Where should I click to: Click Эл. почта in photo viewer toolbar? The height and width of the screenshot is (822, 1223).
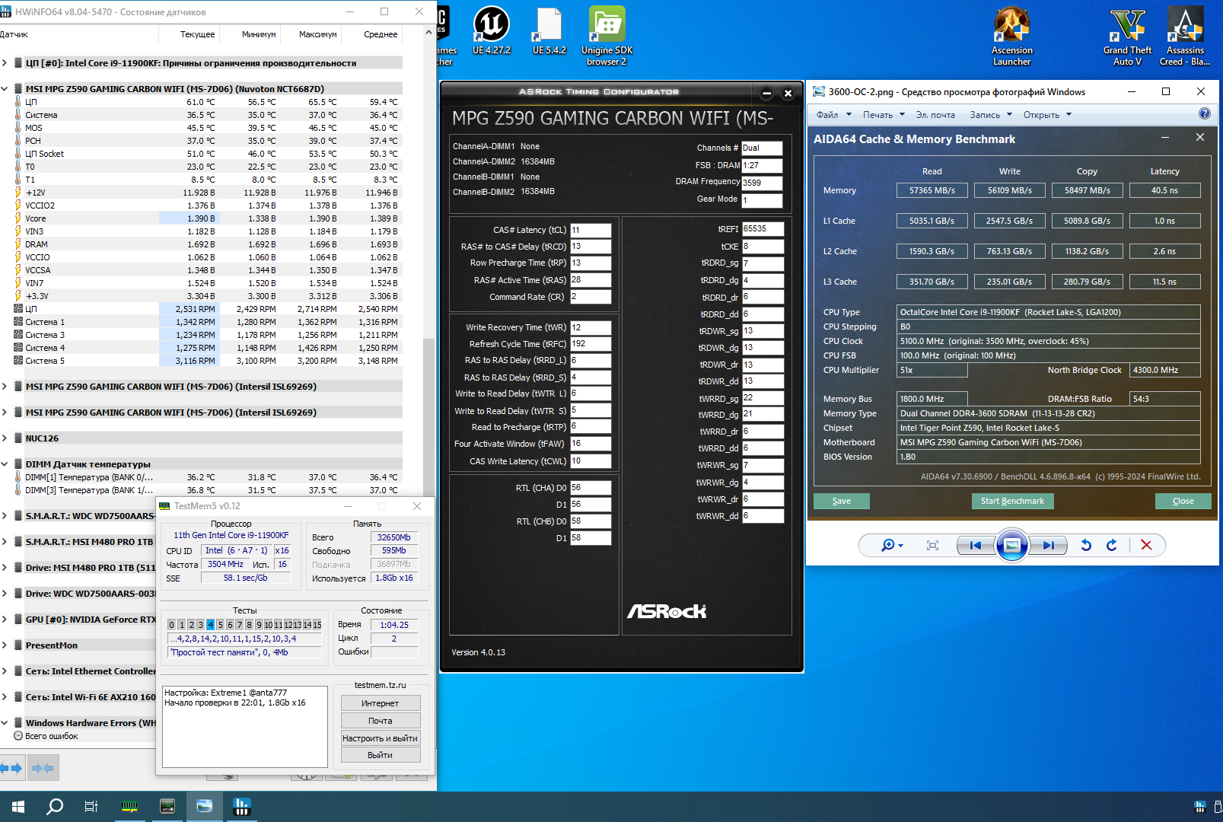pyautogui.click(x=935, y=115)
